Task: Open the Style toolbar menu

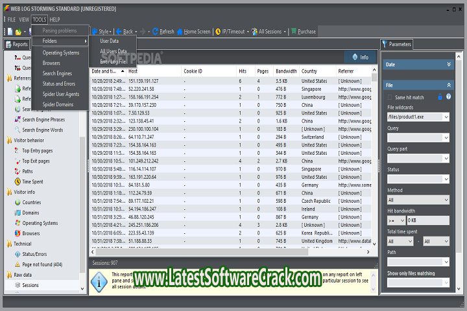Action: 102,32
